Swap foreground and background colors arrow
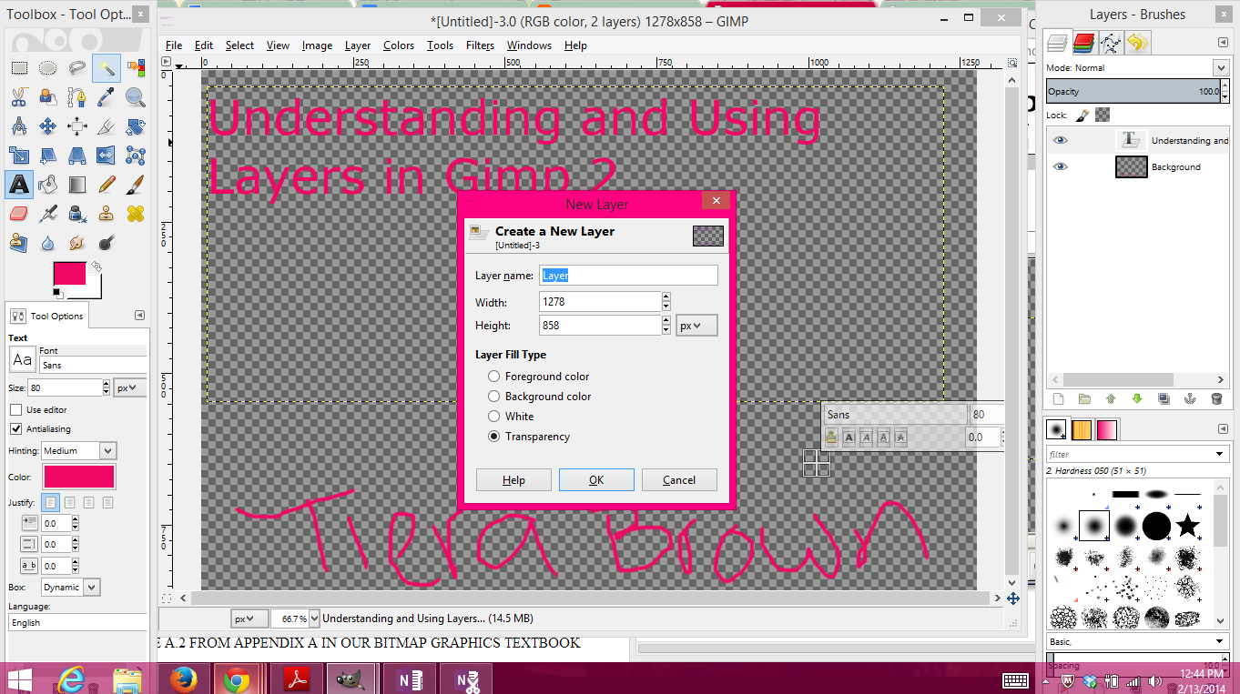Image resolution: width=1240 pixels, height=694 pixels. click(x=97, y=267)
